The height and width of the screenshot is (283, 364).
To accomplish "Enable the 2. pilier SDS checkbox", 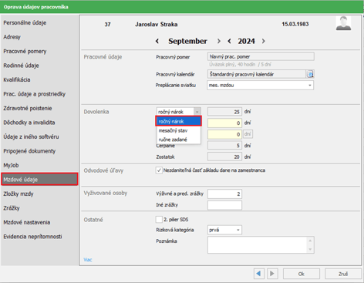I will 159,220.
